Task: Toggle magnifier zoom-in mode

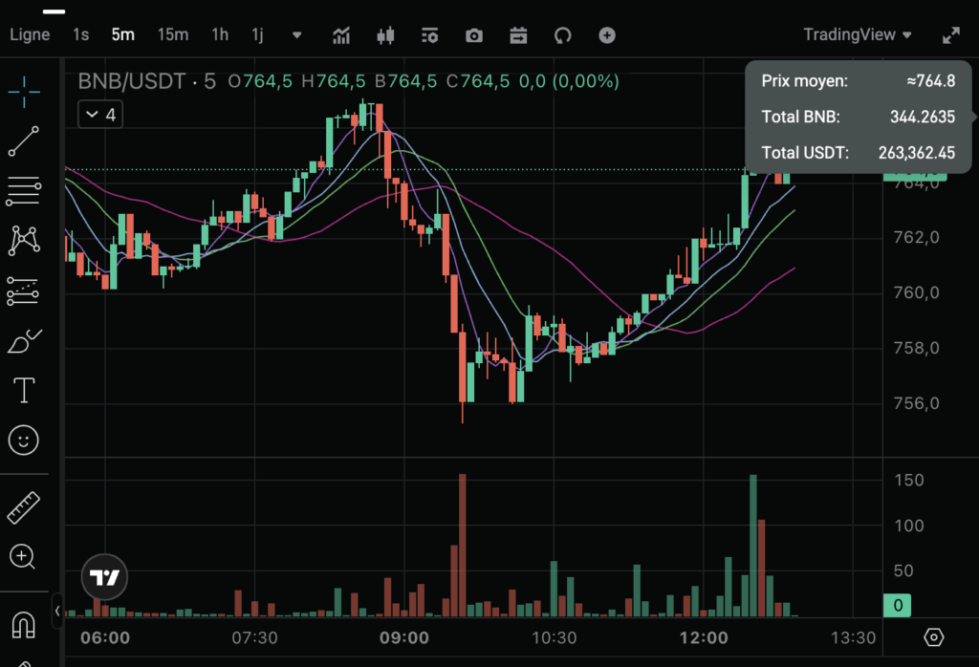Action: (x=22, y=557)
